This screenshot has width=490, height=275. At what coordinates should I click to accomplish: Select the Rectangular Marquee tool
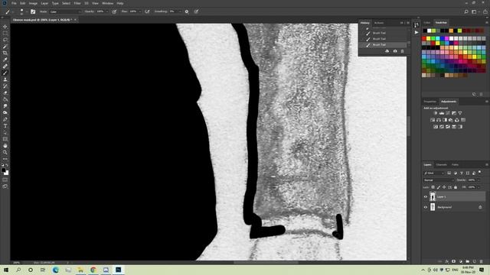click(5, 34)
